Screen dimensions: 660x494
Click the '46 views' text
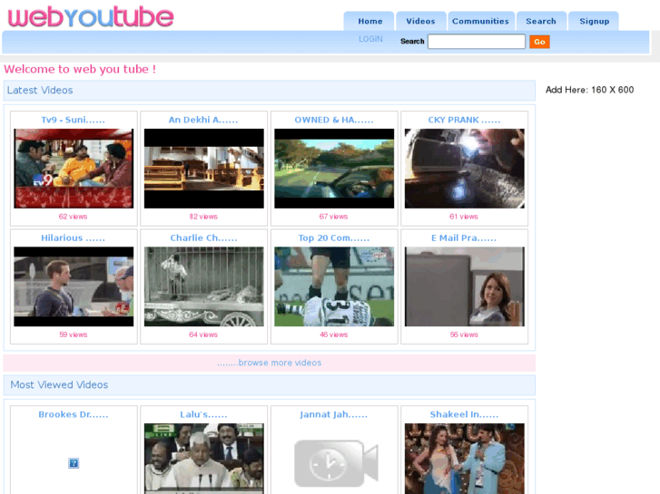pos(333,334)
